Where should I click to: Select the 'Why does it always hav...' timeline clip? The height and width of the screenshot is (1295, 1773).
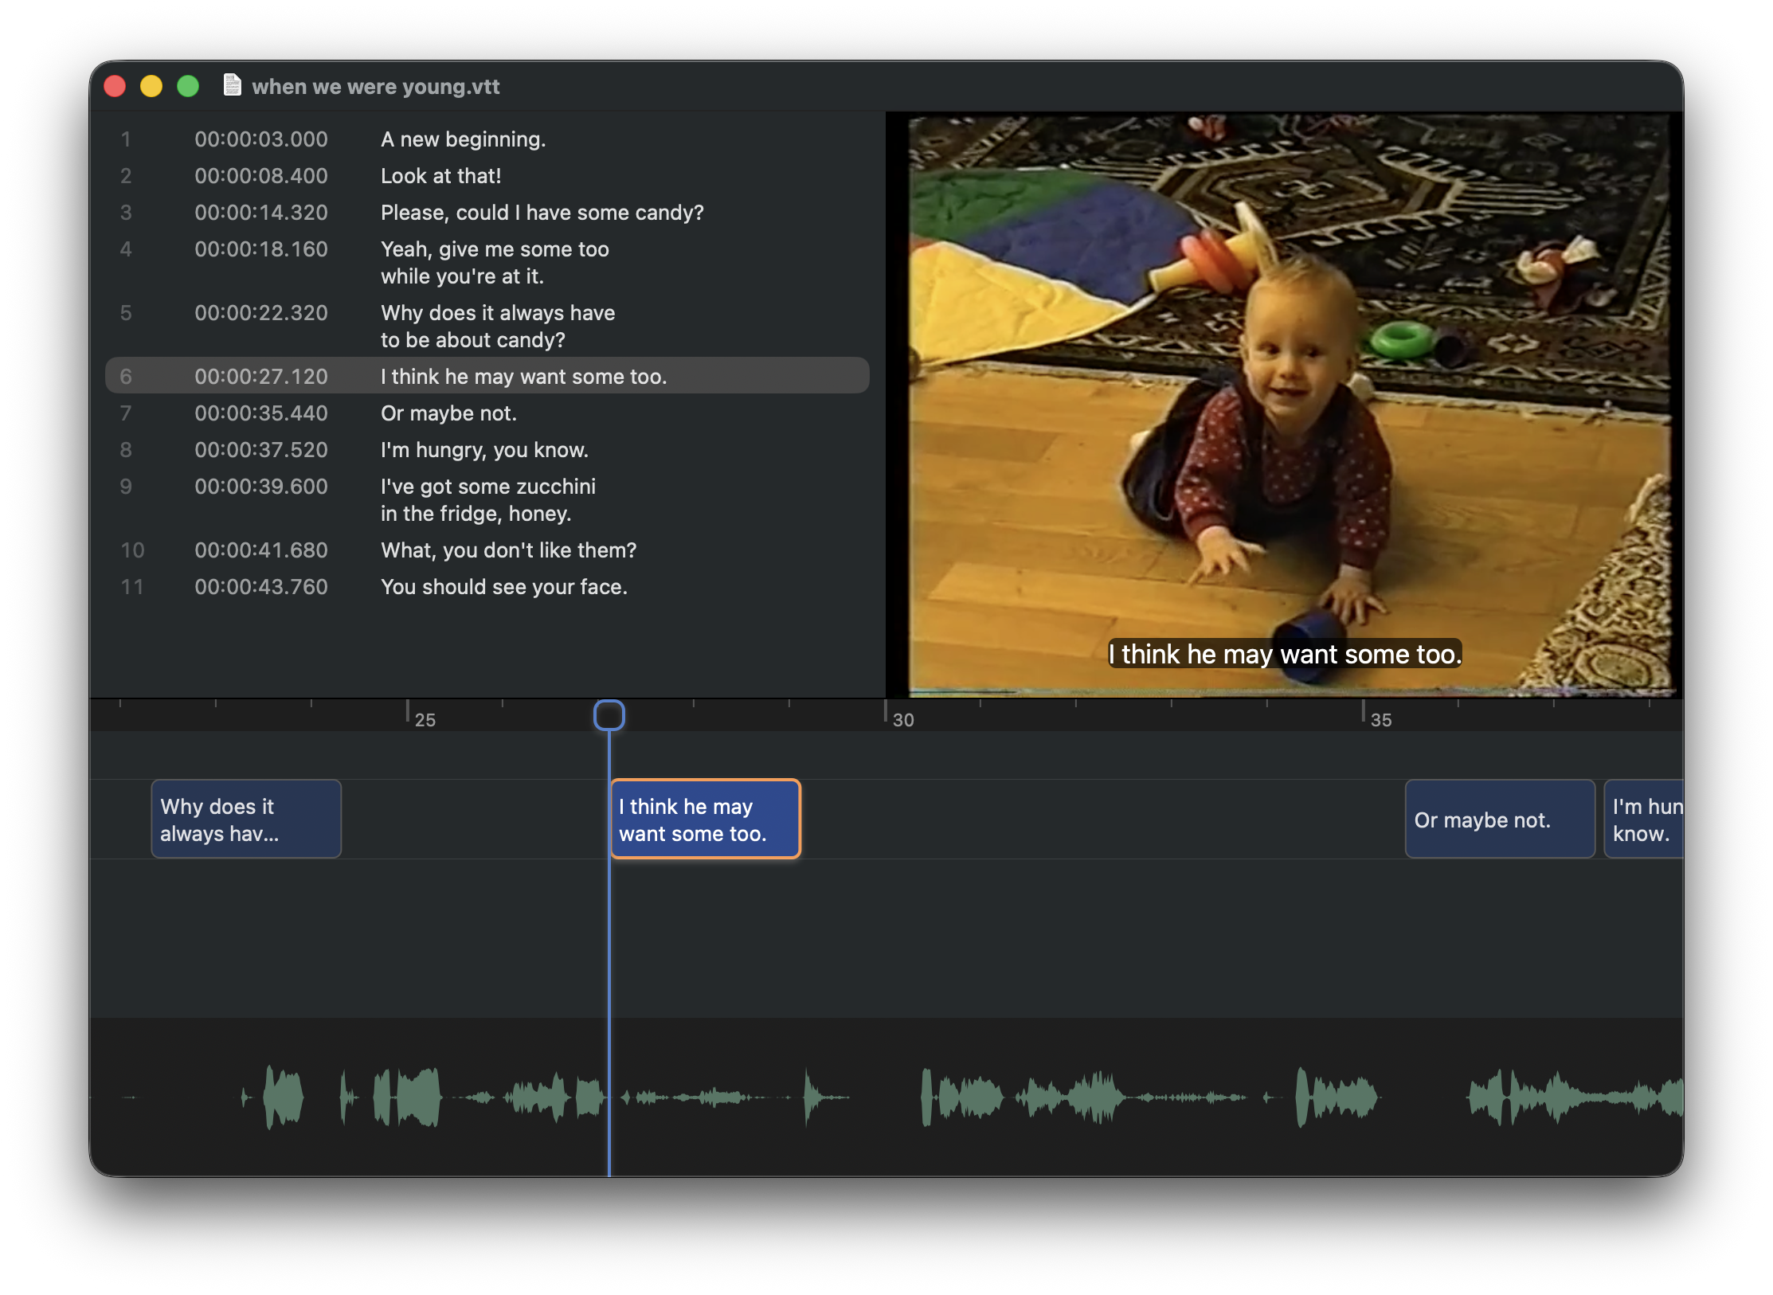(x=246, y=820)
